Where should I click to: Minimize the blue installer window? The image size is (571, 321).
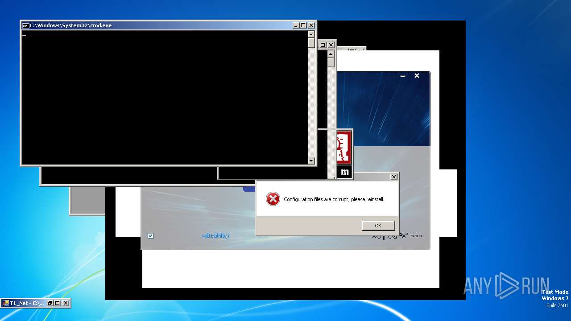[x=403, y=76]
